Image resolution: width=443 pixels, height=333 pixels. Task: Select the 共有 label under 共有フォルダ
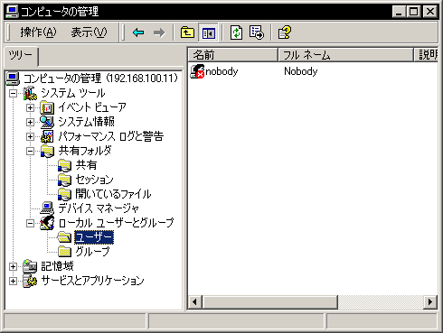pos(86,165)
